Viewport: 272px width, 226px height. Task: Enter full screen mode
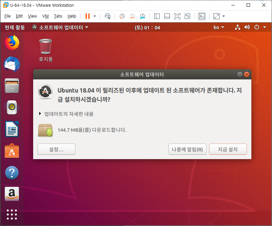point(177,16)
